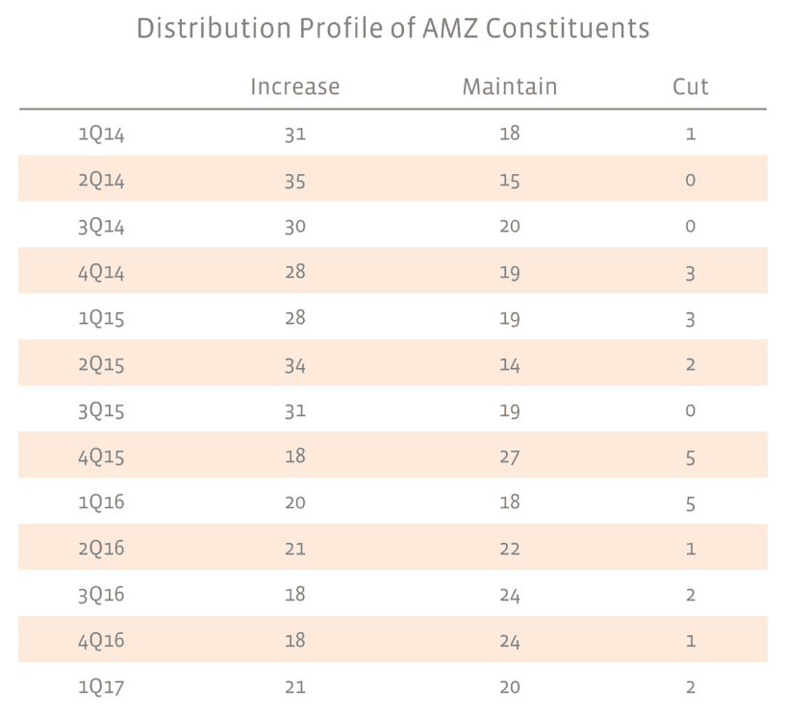Click the Maintain value 22 for 2Q16
Screen dimensions: 785x712
point(510,549)
